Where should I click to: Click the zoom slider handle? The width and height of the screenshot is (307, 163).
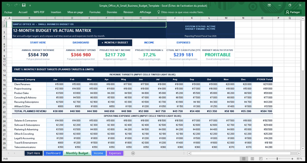(277, 159)
